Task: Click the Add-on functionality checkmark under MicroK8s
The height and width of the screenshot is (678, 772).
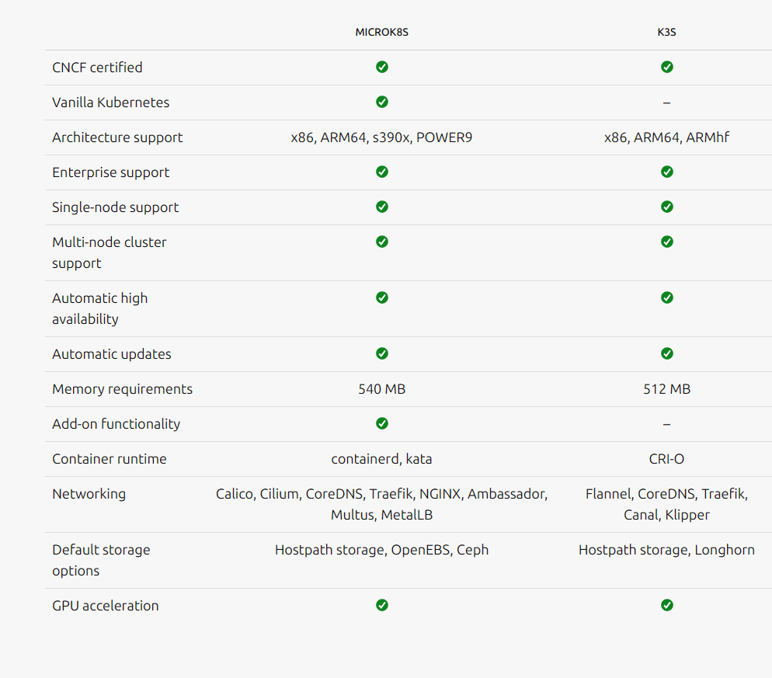Action: (x=381, y=423)
